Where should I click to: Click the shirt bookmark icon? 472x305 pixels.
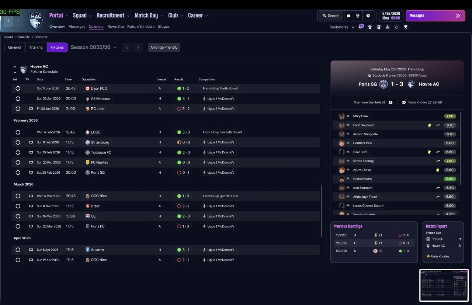(x=370, y=27)
